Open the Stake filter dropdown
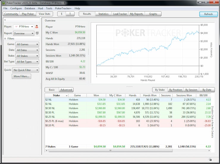 click(27, 56)
